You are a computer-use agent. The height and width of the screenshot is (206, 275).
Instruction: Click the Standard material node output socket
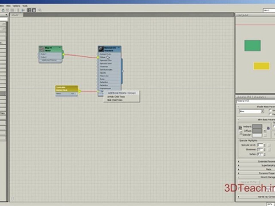(123, 71)
